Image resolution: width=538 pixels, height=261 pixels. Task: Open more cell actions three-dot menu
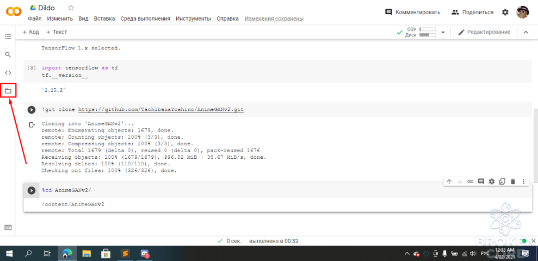point(524,182)
